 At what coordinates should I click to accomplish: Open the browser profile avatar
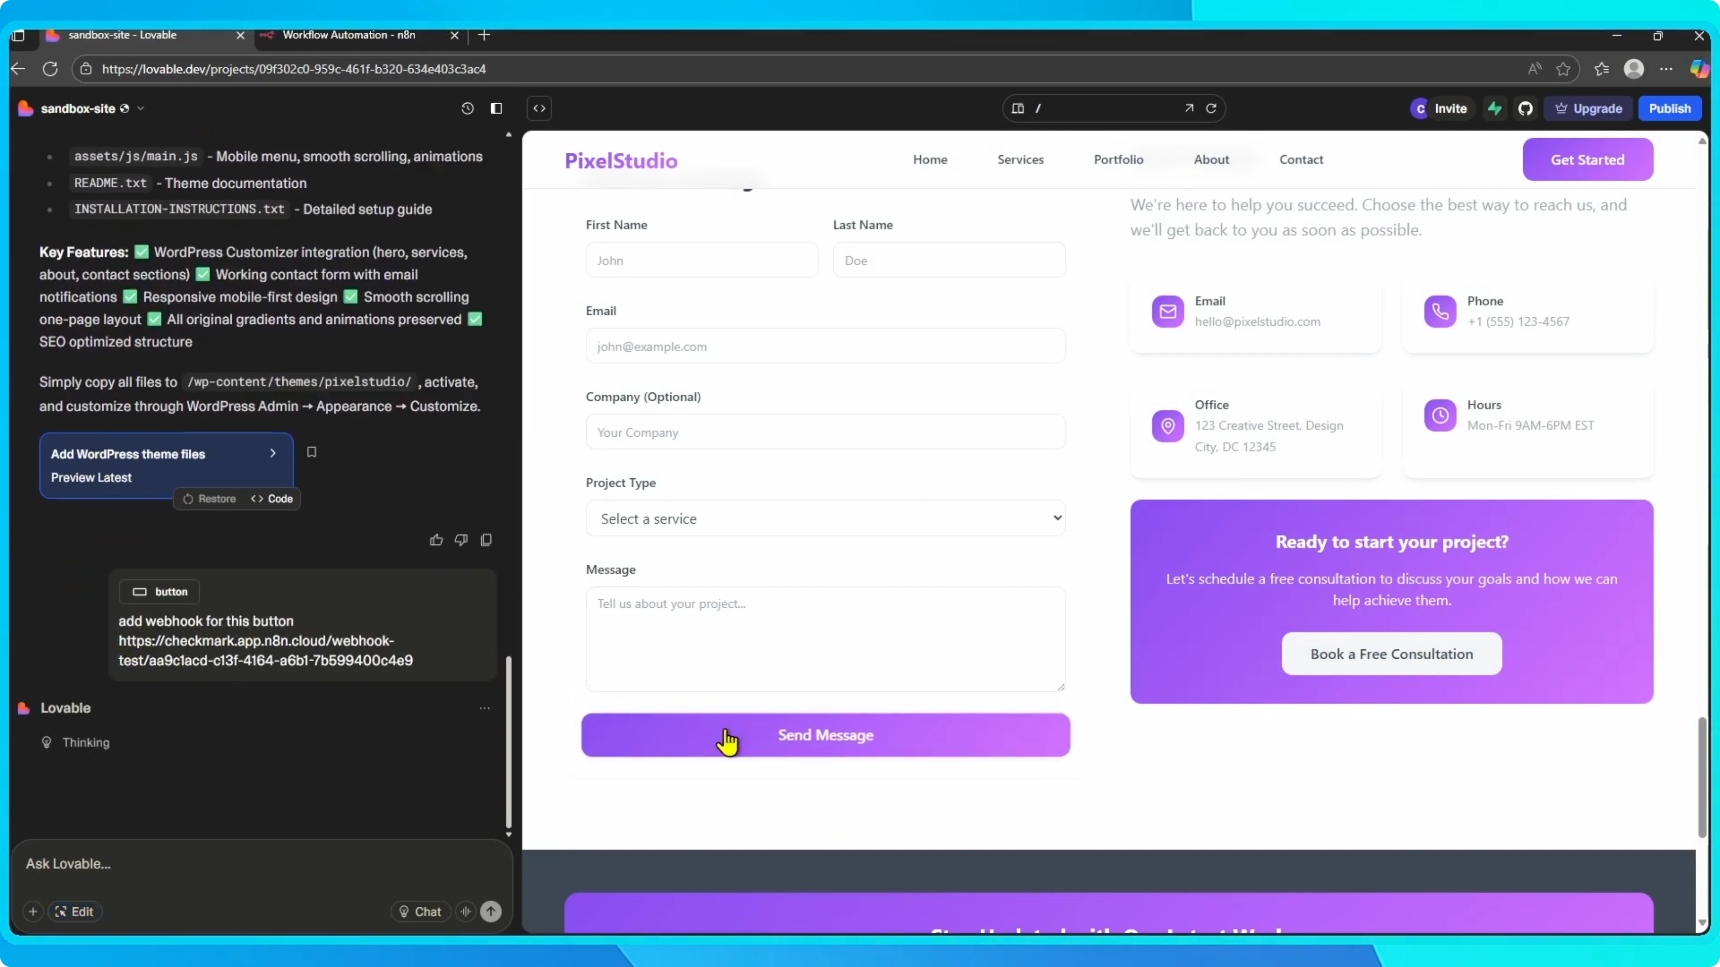coord(1634,69)
